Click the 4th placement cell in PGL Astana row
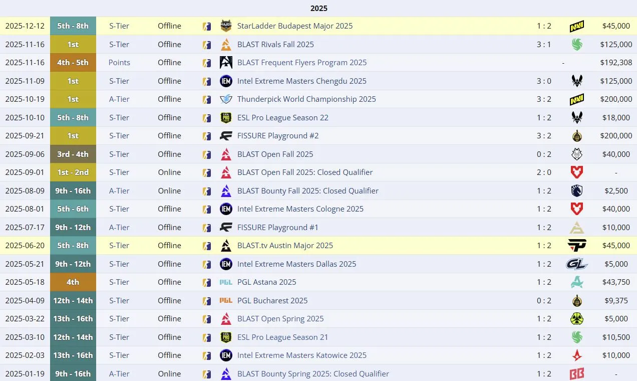This screenshot has width=637, height=381. pos(73,282)
